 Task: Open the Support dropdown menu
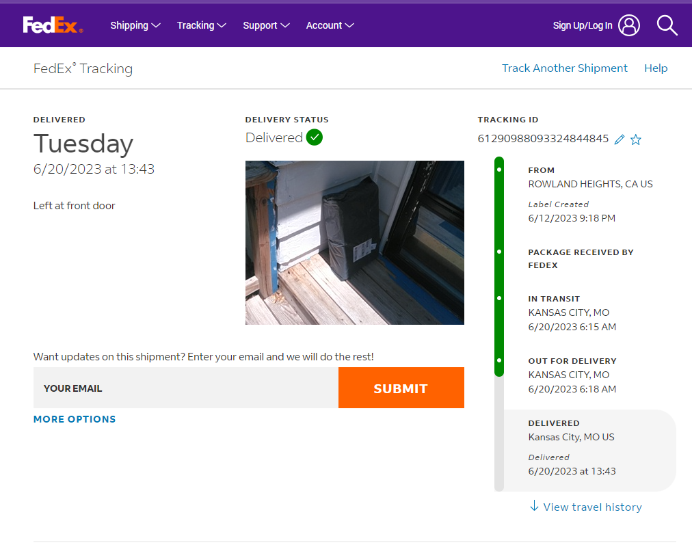266,25
